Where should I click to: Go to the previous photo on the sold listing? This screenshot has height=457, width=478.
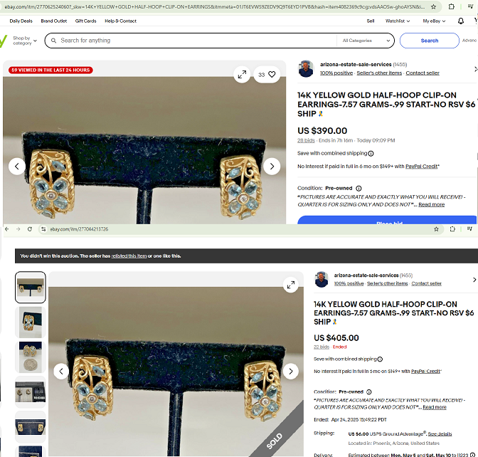(x=62, y=372)
